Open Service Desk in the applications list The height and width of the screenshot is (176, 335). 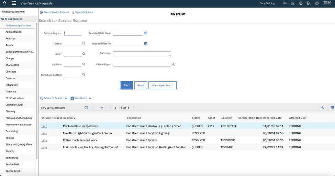point(12,164)
